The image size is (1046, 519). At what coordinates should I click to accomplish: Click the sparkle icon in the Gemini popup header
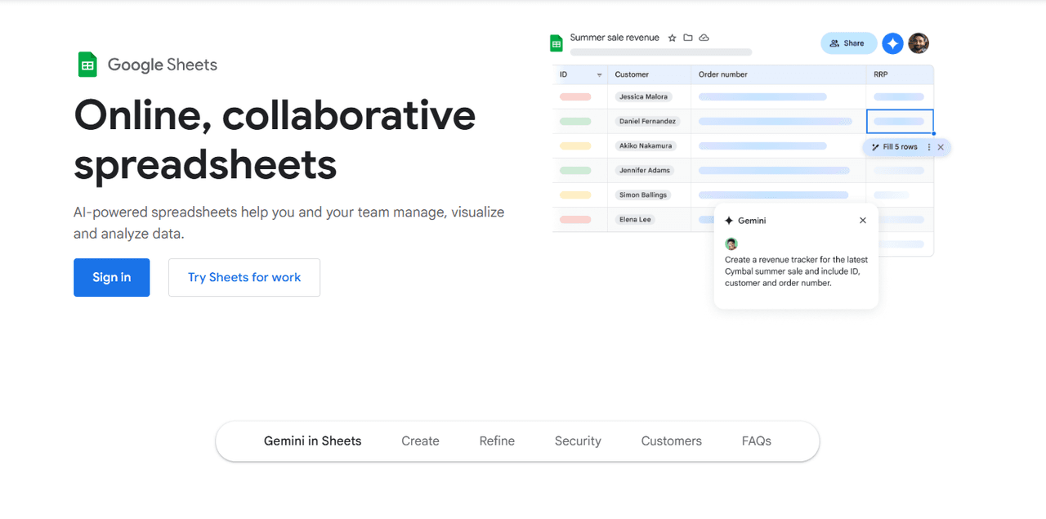729,220
